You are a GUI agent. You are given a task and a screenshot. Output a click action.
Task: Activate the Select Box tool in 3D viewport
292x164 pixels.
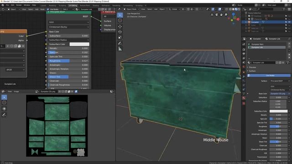pyautogui.click(x=120, y=15)
